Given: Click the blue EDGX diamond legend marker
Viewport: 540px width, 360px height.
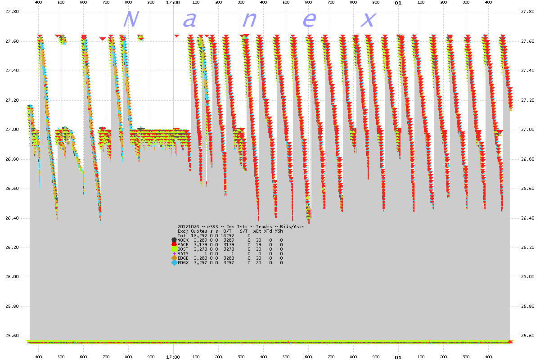Looking at the screenshot, I should pyautogui.click(x=174, y=262).
